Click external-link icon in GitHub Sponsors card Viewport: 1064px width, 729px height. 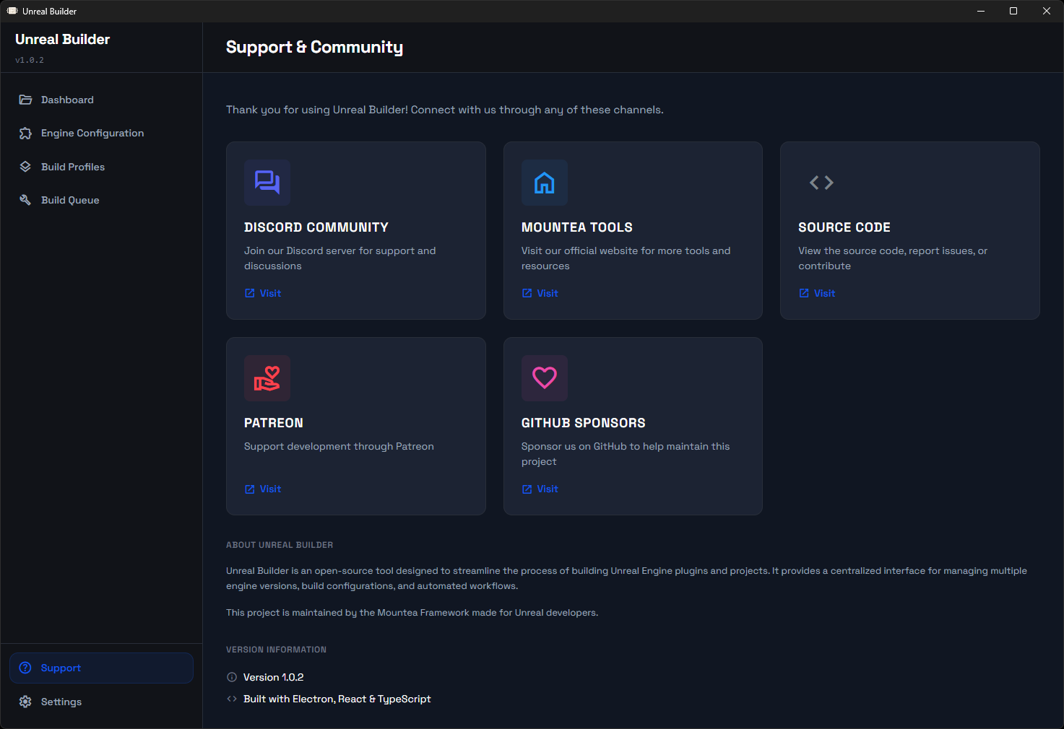coord(527,489)
